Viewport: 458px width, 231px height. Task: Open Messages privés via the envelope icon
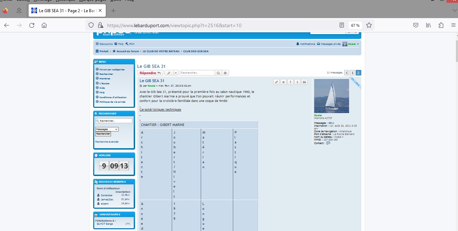(x=318, y=43)
